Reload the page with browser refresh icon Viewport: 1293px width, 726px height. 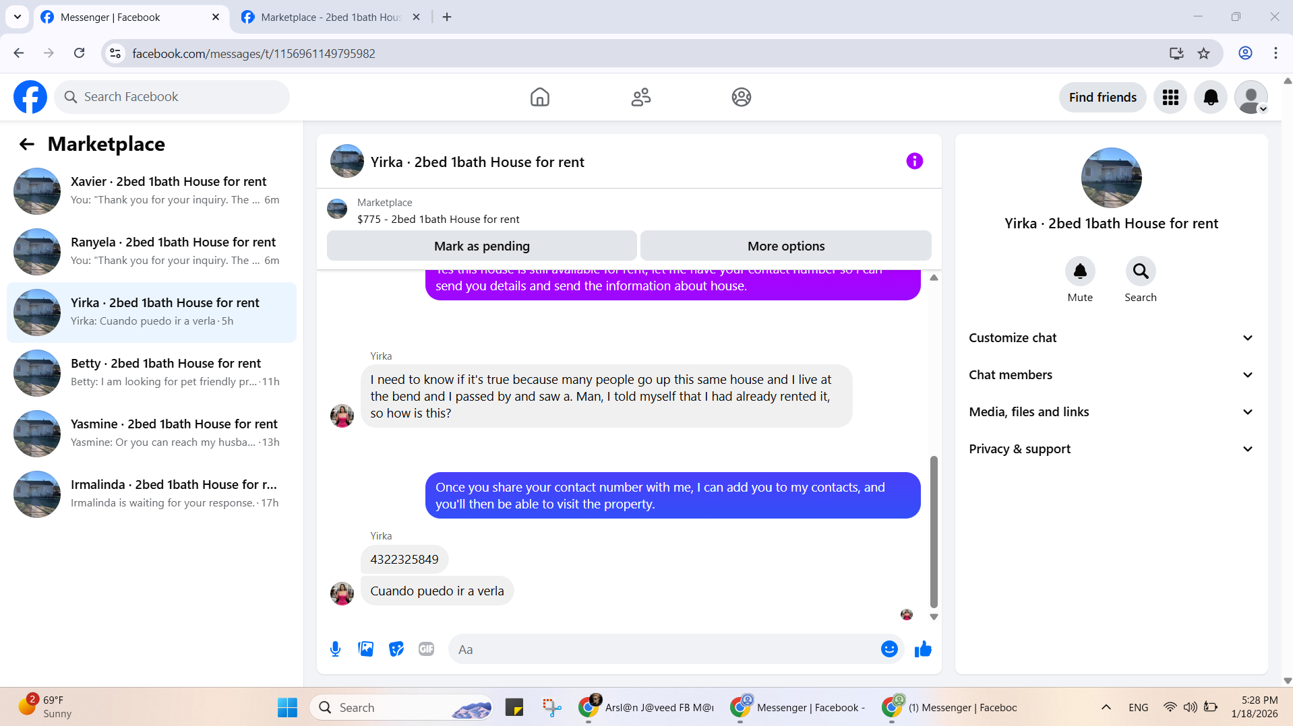click(x=79, y=53)
